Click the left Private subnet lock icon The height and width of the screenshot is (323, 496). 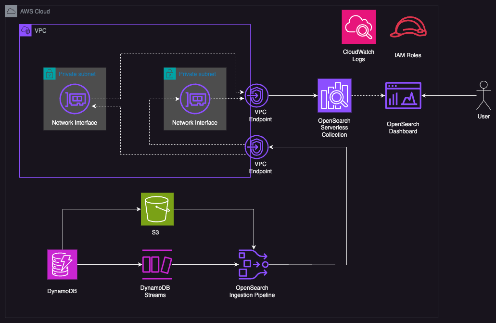[x=50, y=74]
